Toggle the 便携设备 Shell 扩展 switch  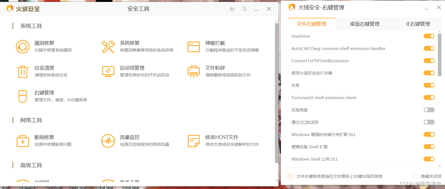pos(429,147)
